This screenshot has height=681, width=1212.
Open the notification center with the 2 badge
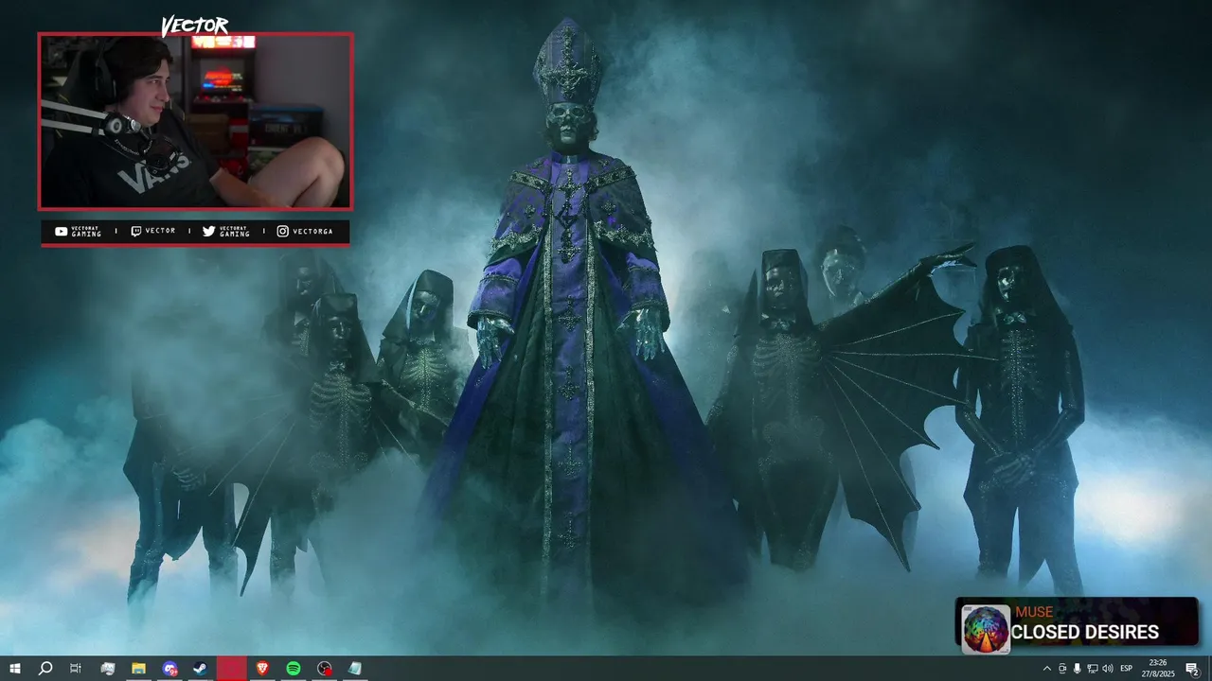[1192, 669]
